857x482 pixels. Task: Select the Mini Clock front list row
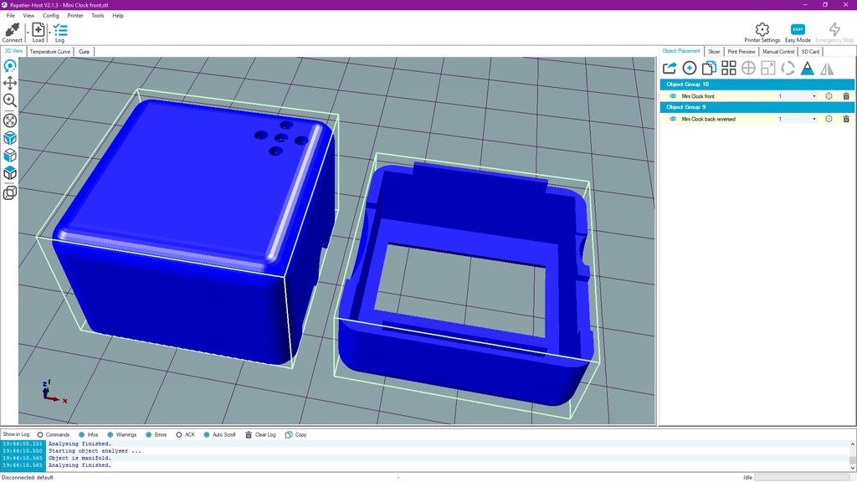point(757,96)
